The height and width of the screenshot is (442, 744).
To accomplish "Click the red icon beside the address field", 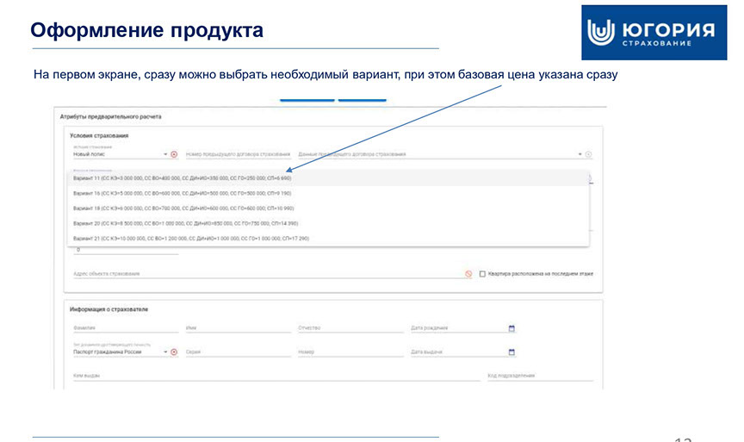I will (x=468, y=274).
